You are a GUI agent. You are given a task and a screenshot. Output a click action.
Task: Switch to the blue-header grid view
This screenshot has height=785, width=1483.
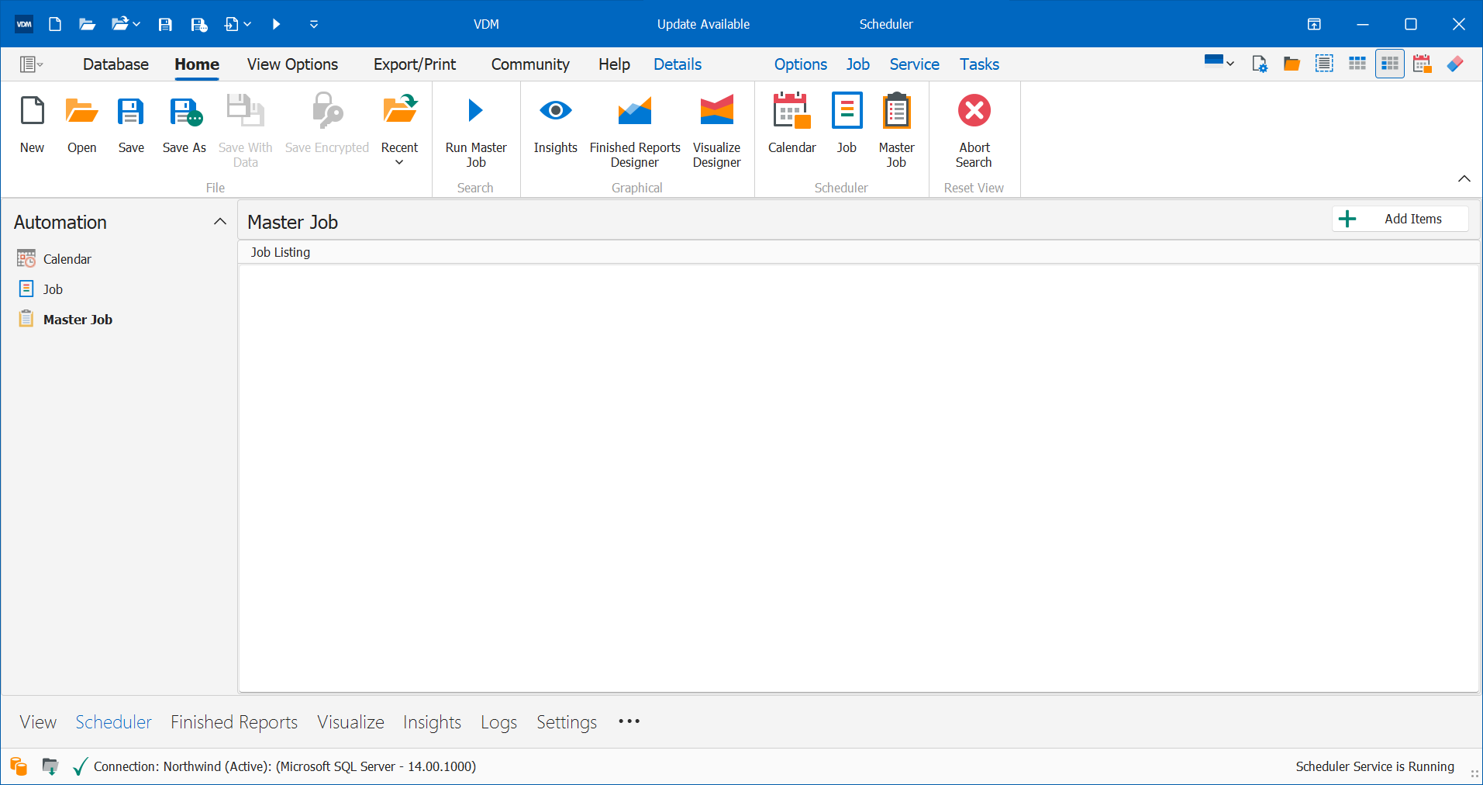tap(1357, 64)
